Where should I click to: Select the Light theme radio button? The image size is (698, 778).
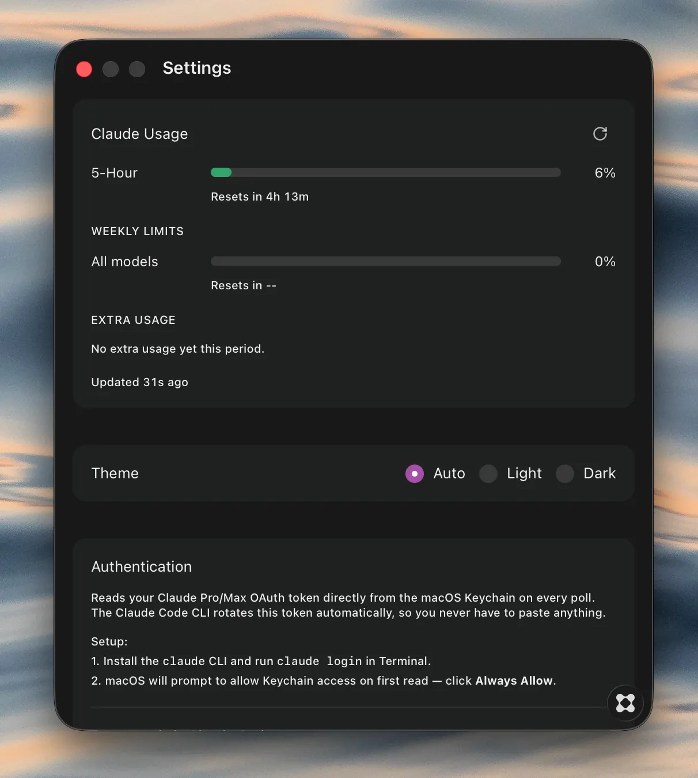click(x=488, y=474)
